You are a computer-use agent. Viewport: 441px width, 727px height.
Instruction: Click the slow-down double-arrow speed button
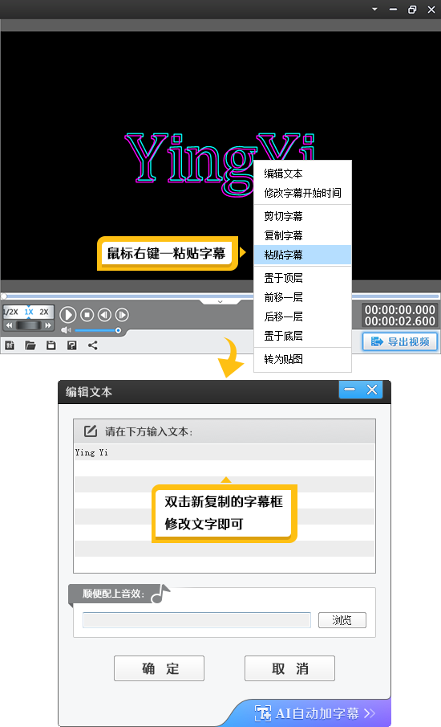(x=9, y=325)
